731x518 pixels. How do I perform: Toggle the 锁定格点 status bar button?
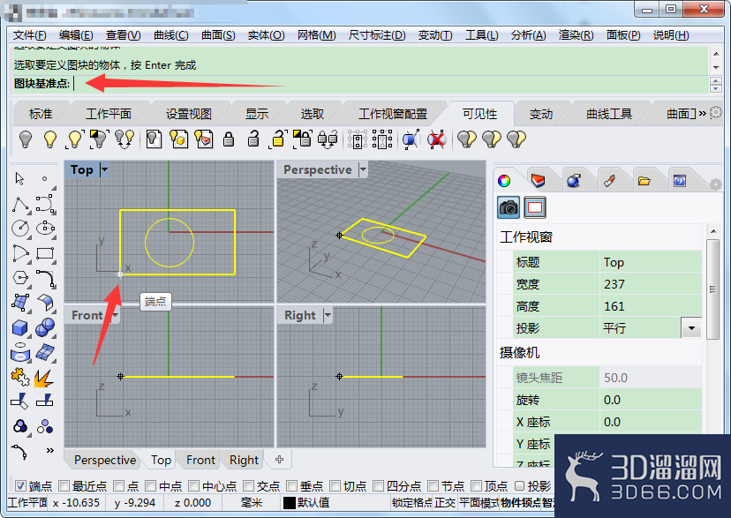pyautogui.click(x=412, y=503)
